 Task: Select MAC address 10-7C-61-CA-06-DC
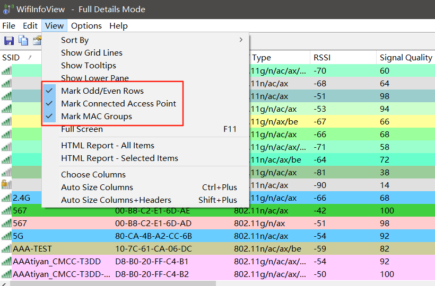coord(153,248)
